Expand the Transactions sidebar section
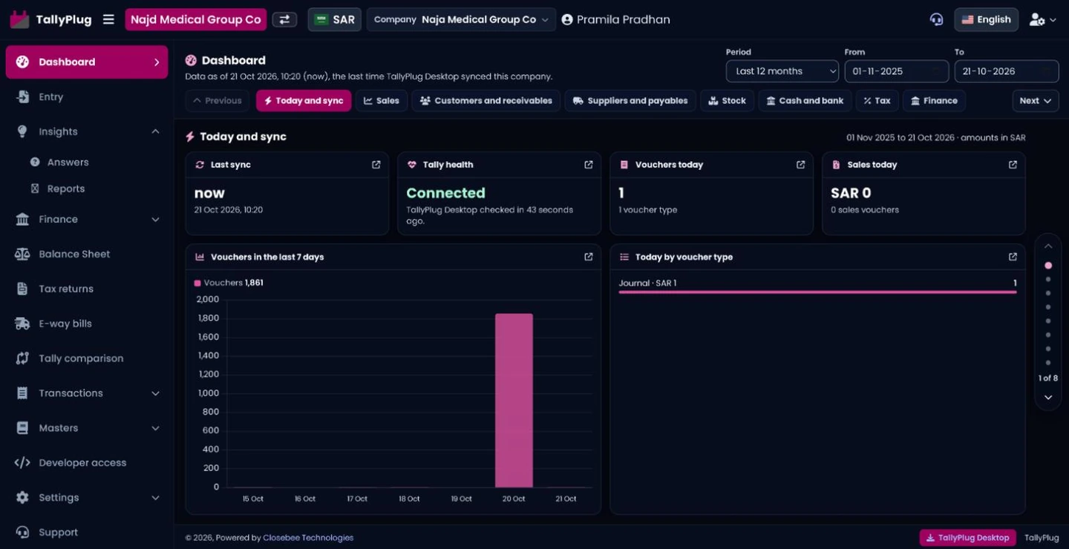Viewport: 1069px width, 549px height. pyautogui.click(x=87, y=393)
